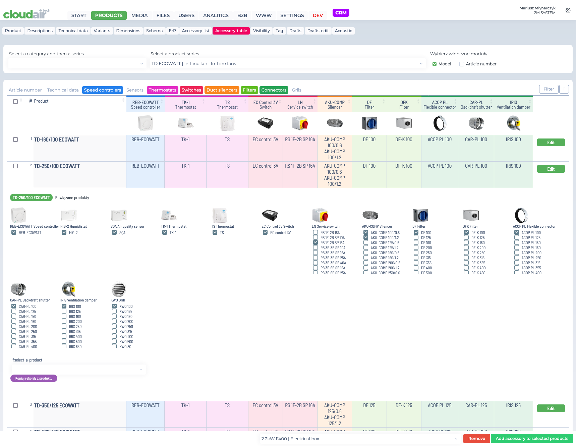Sort the REB-ECOWATT column
576x446 pixels.
click(162, 101)
